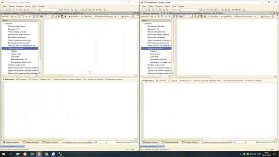This screenshot has height=157, width=279.
Task: Open Действия dropdown in left query console
Action: click(5, 17)
